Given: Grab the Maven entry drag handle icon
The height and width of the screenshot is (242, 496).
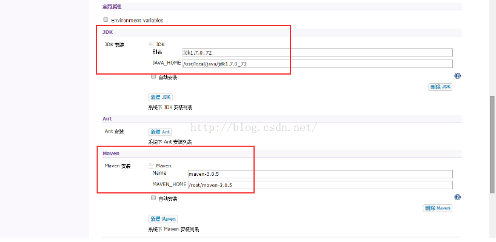Looking at the screenshot, I should tap(151, 166).
